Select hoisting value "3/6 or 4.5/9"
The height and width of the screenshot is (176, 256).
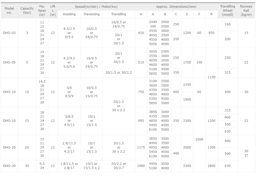[x=69, y=92]
